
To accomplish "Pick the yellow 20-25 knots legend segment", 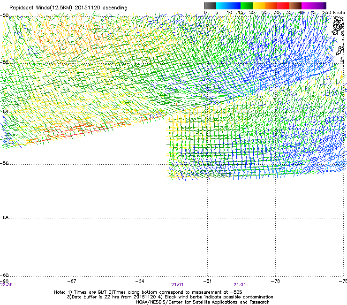I will pos(259,6).
